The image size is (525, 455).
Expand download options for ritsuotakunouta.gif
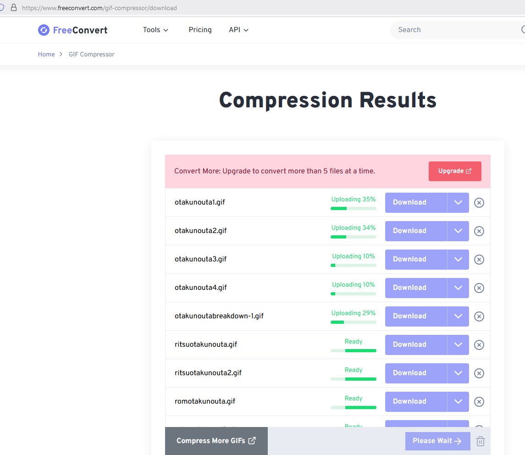[458, 345]
